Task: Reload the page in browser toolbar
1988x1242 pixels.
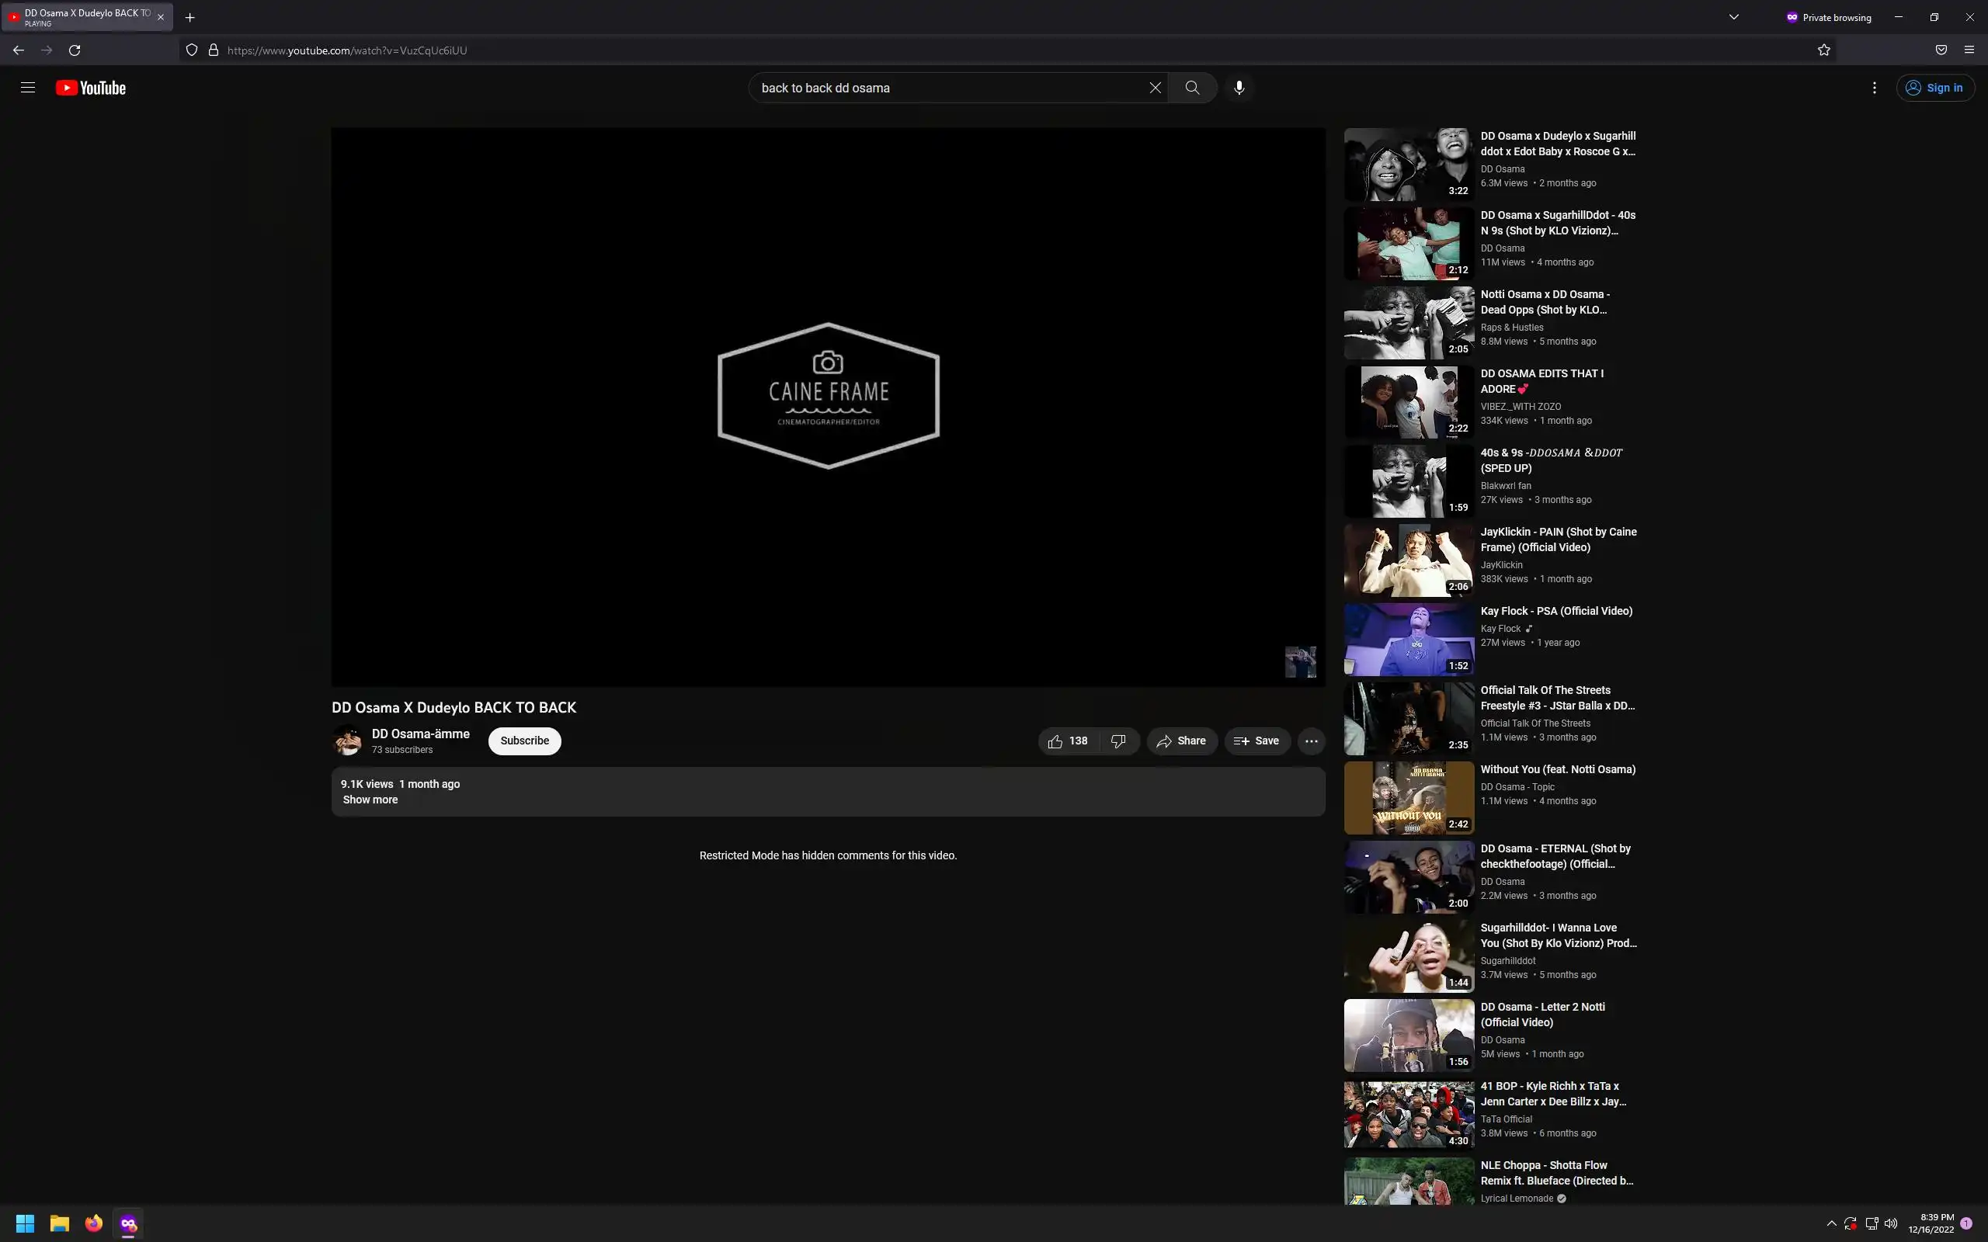Action: click(x=75, y=50)
